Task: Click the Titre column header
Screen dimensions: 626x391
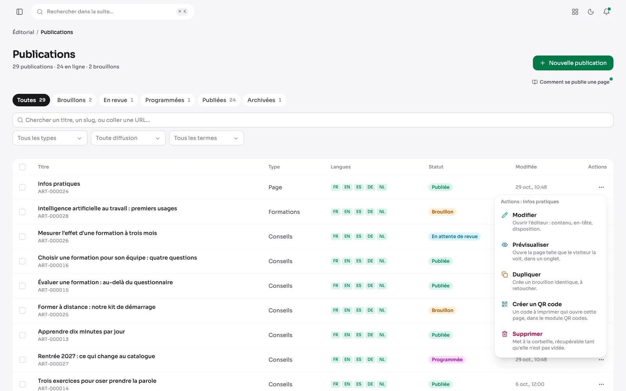Action: pos(43,167)
